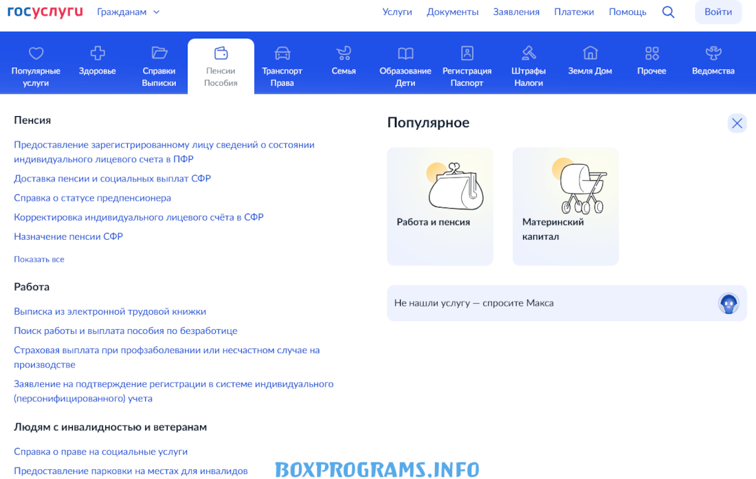
Task: Open the Fines gavel icon
Action: (x=529, y=53)
